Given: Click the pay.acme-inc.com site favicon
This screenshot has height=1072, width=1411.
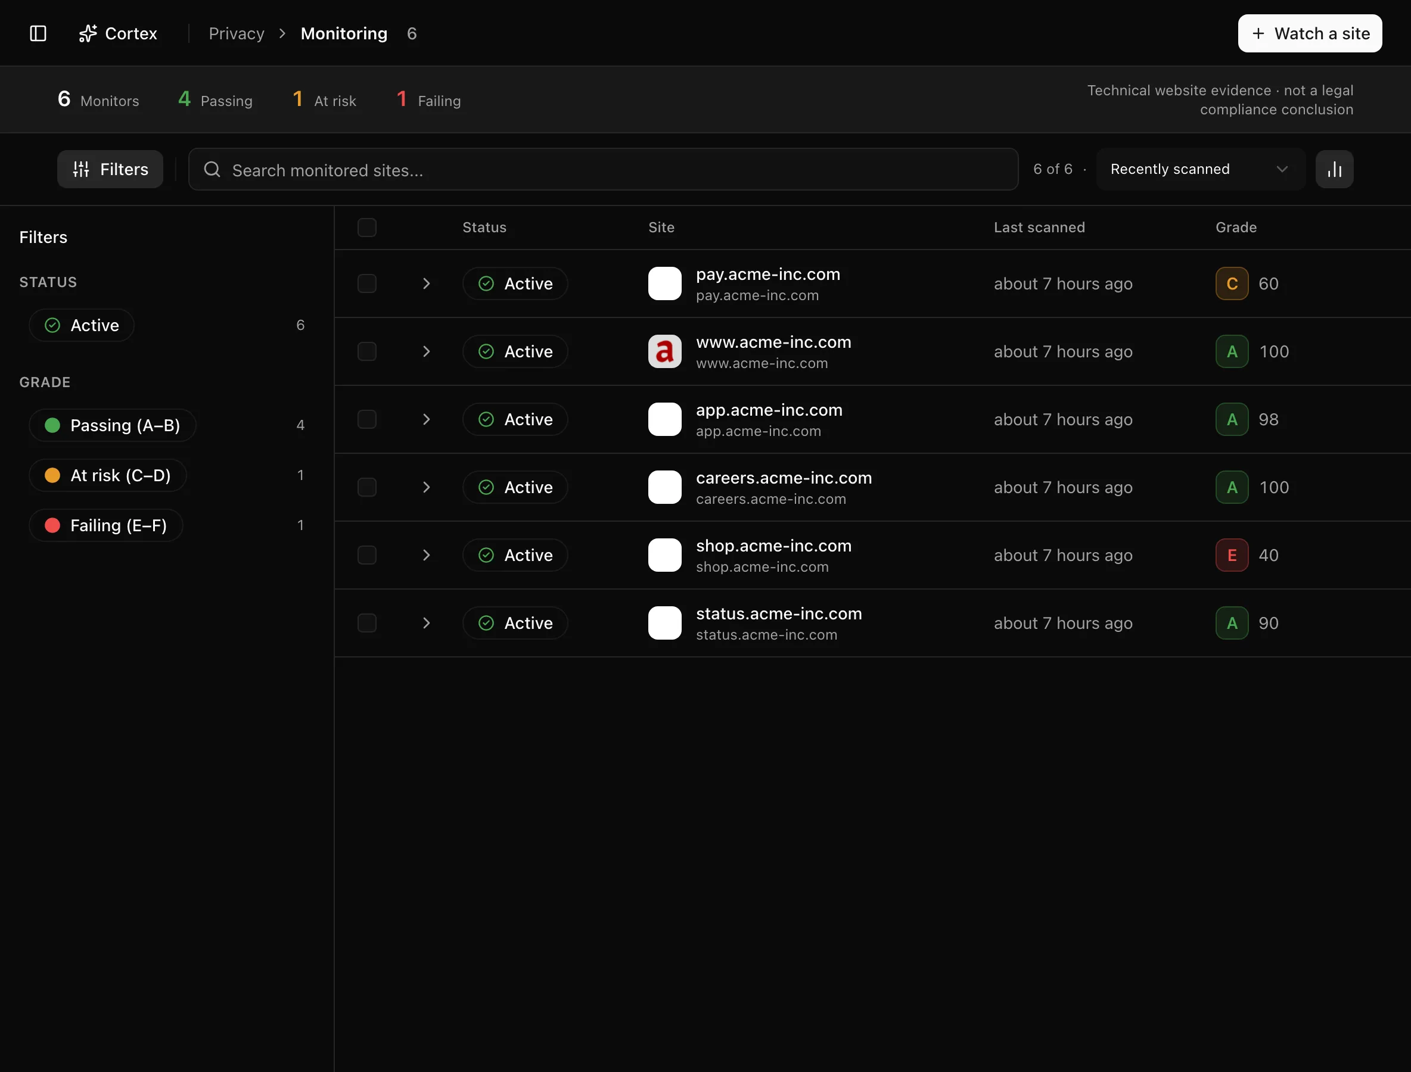Looking at the screenshot, I should click(664, 283).
